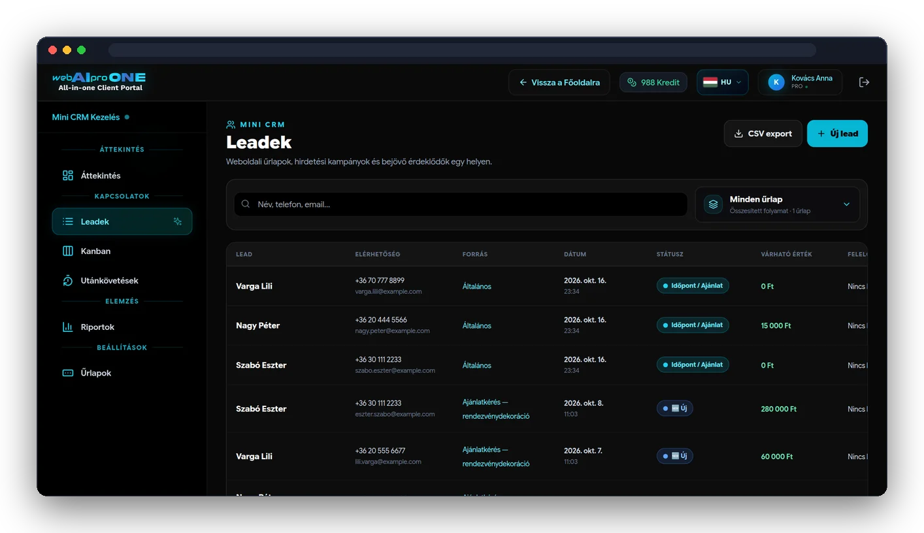Click the Űrlapok form icon
Viewport: 924px width, 533px height.
tap(68, 373)
